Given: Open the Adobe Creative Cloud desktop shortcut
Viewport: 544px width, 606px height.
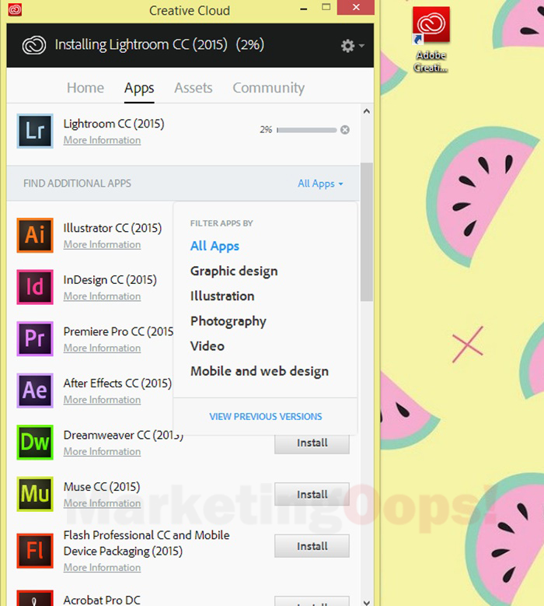Looking at the screenshot, I should point(431,40).
